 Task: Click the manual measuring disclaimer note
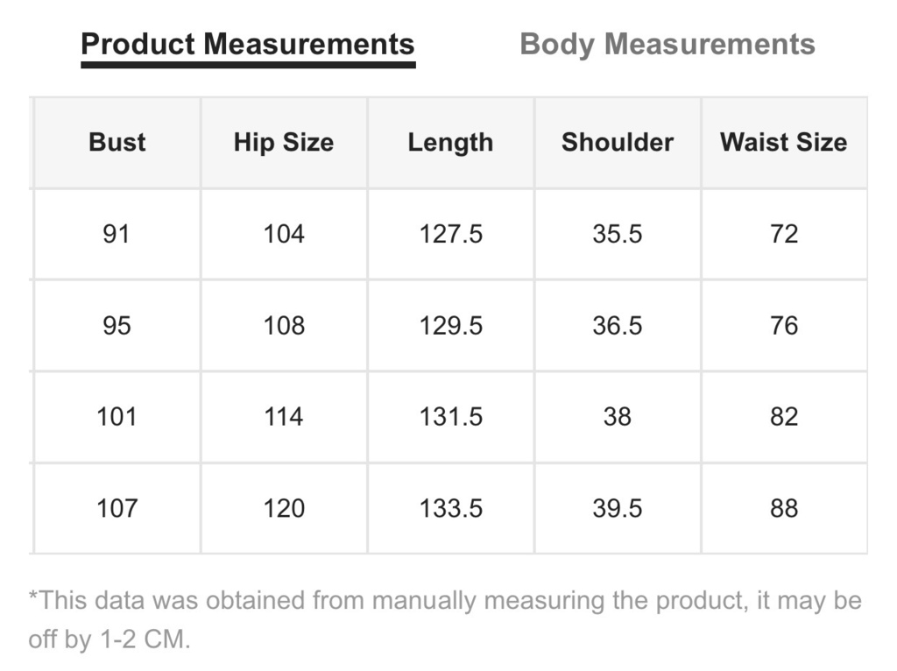(445, 620)
